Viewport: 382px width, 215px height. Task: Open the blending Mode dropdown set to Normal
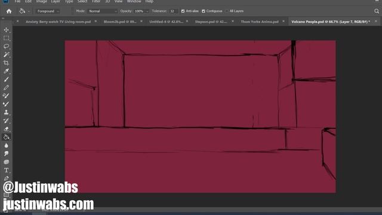[103, 11]
